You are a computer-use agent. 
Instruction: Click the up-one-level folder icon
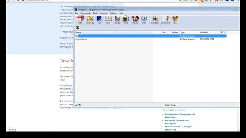[78, 27]
